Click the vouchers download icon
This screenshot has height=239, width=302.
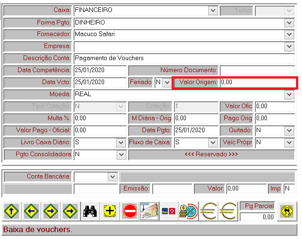point(149,211)
